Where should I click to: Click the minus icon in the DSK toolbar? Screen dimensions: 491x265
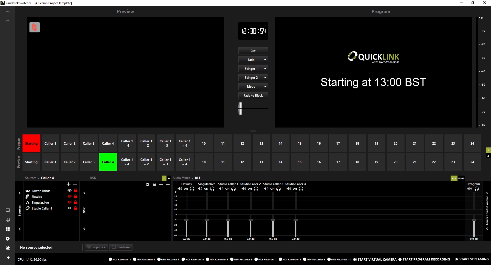tap(168, 185)
